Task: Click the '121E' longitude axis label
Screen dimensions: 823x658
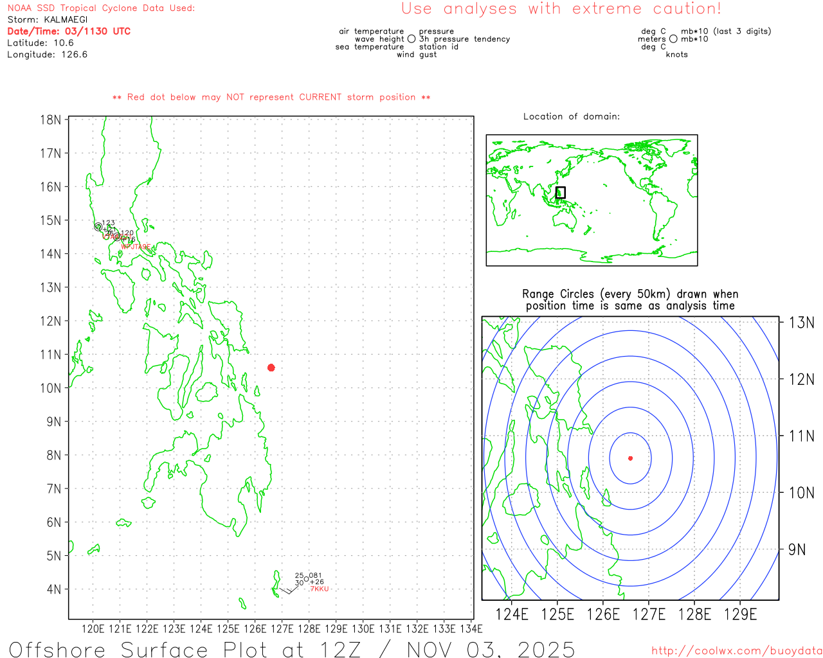Action: (x=120, y=628)
